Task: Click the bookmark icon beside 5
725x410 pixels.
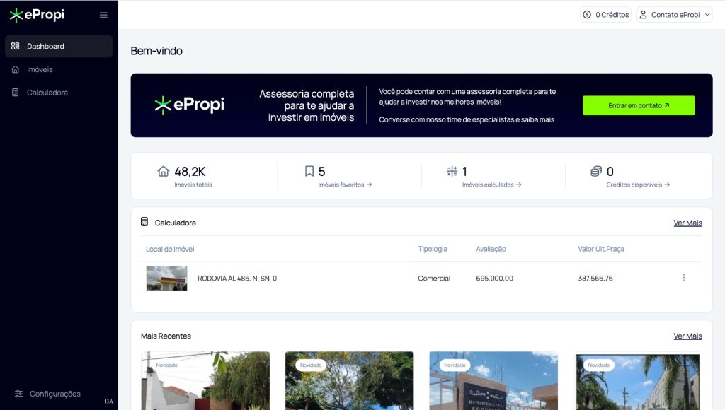Action: pos(309,171)
